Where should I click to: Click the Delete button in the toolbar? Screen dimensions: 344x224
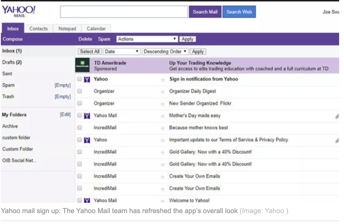point(85,40)
